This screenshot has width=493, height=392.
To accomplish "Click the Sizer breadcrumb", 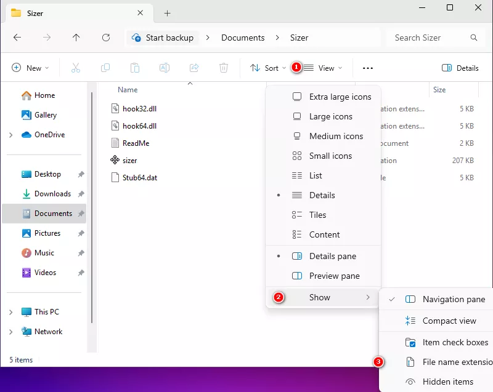I will coord(299,38).
